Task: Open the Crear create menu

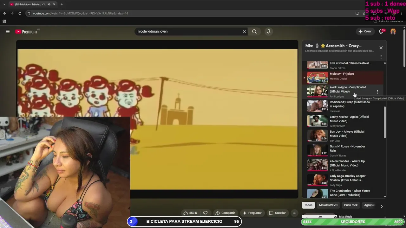Action: pos(365,31)
